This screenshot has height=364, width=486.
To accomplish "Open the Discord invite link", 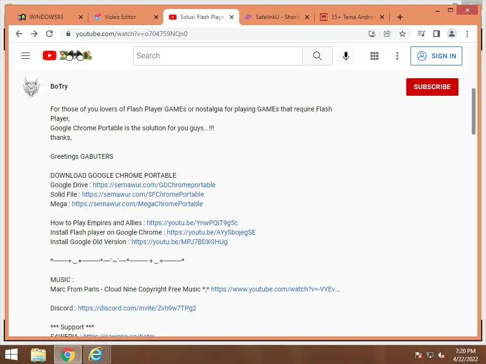I will tap(137, 308).
